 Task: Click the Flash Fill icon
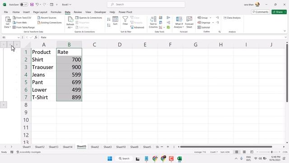tap(161, 18)
